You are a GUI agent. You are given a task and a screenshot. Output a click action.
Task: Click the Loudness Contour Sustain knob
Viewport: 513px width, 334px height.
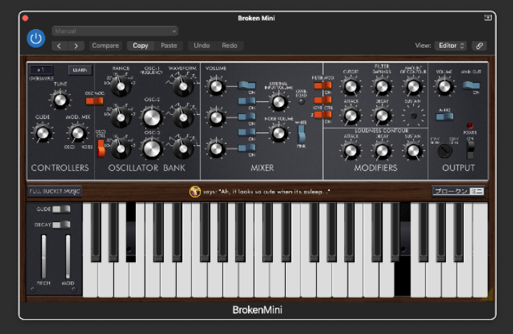pyautogui.click(x=413, y=150)
